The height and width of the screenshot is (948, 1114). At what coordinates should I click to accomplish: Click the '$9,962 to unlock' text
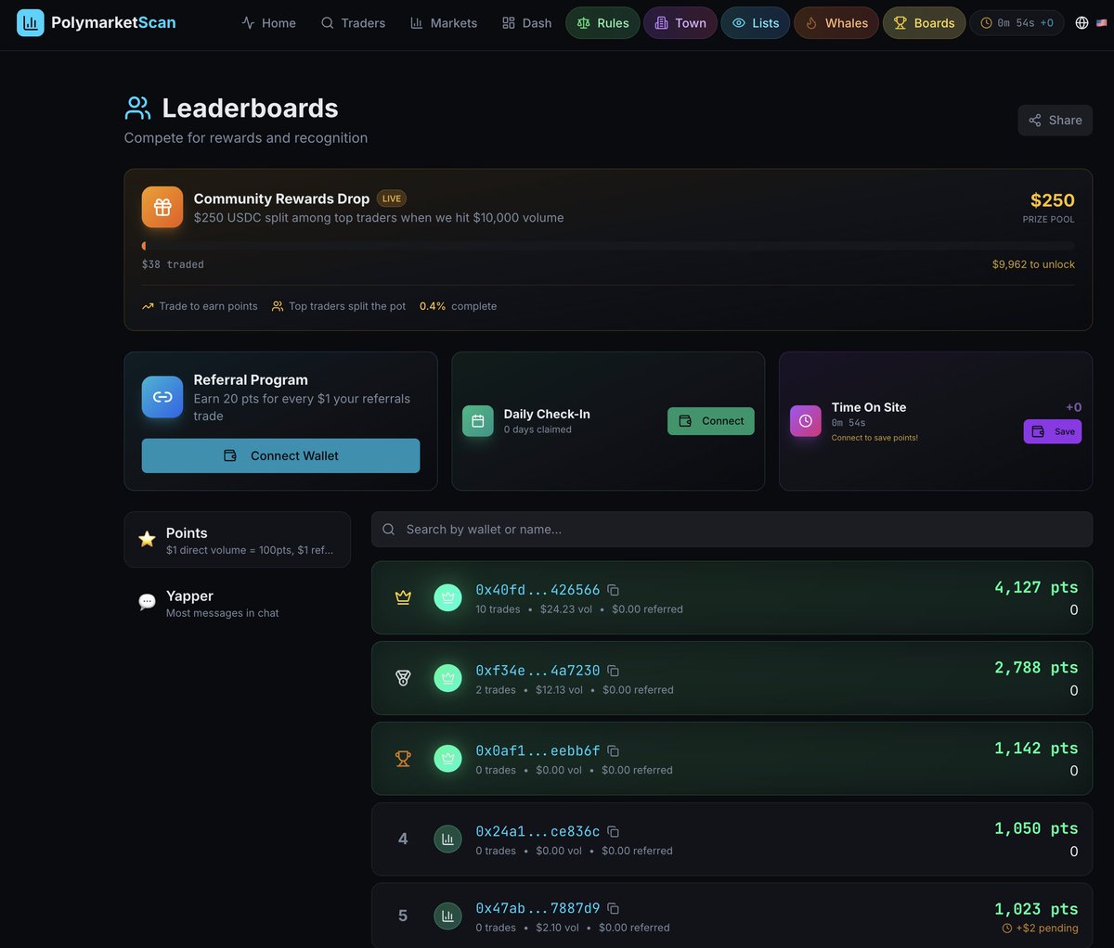[1033, 264]
